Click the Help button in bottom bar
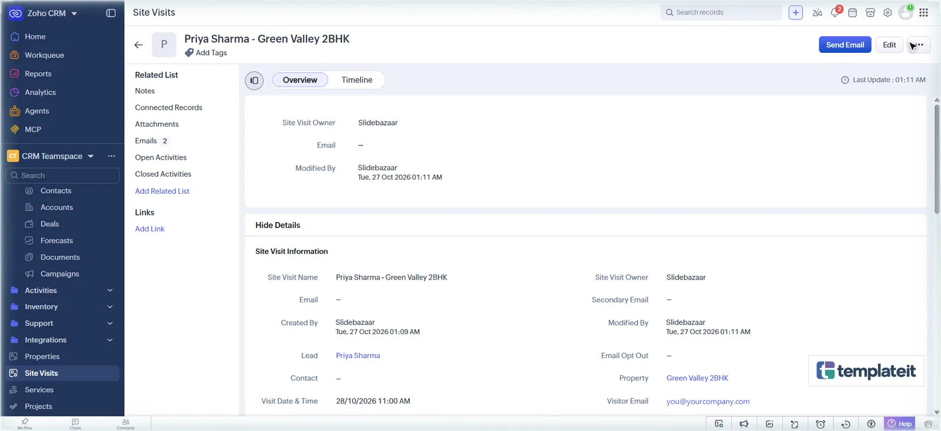941x431 pixels. click(900, 424)
